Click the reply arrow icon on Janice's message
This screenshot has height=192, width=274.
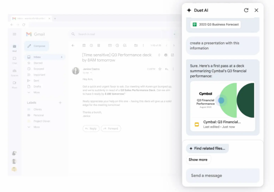pyautogui.click(x=166, y=69)
